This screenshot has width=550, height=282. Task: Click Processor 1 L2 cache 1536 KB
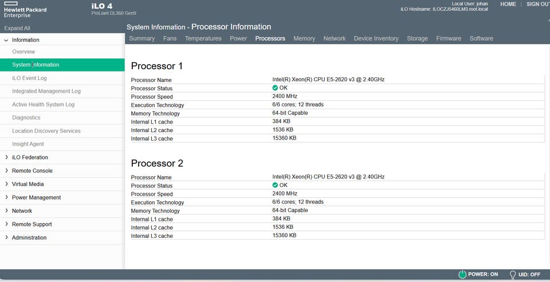[282, 130]
